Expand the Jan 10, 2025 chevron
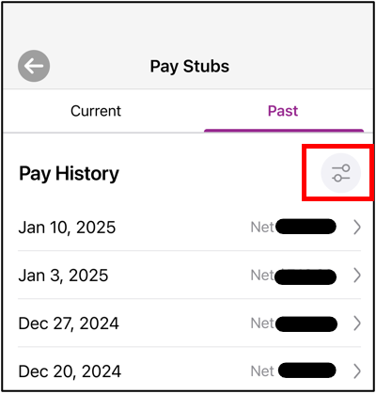 click(x=357, y=228)
